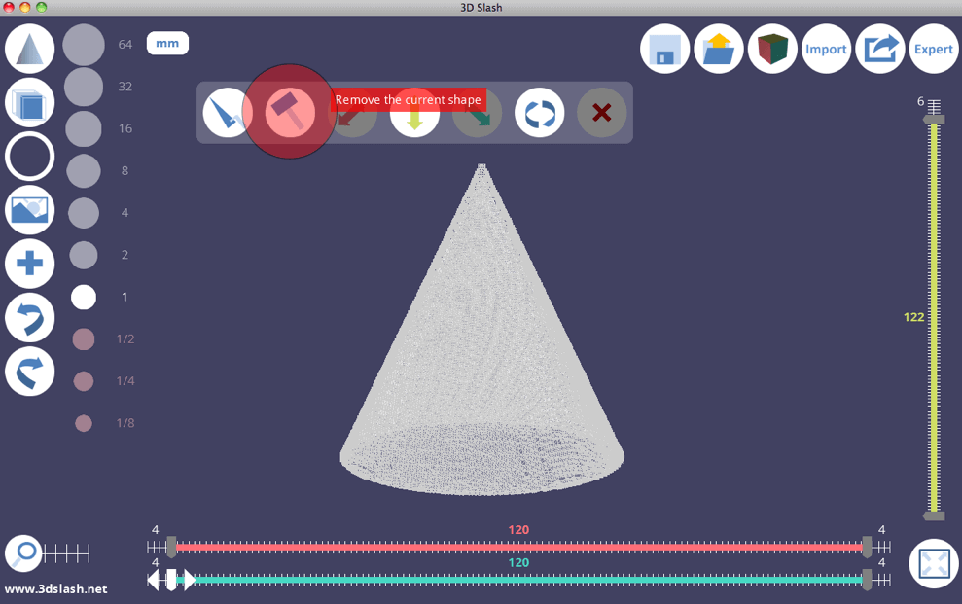Open the stacked cubes icon
Viewport: 962px width, 604px height.
click(30, 102)
